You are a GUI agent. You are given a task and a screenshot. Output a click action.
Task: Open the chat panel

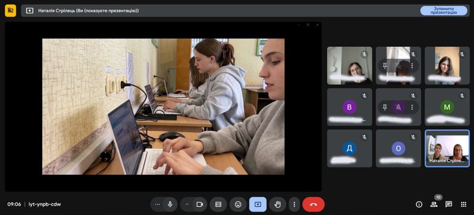pyautogui.click(x=449, y=204)
